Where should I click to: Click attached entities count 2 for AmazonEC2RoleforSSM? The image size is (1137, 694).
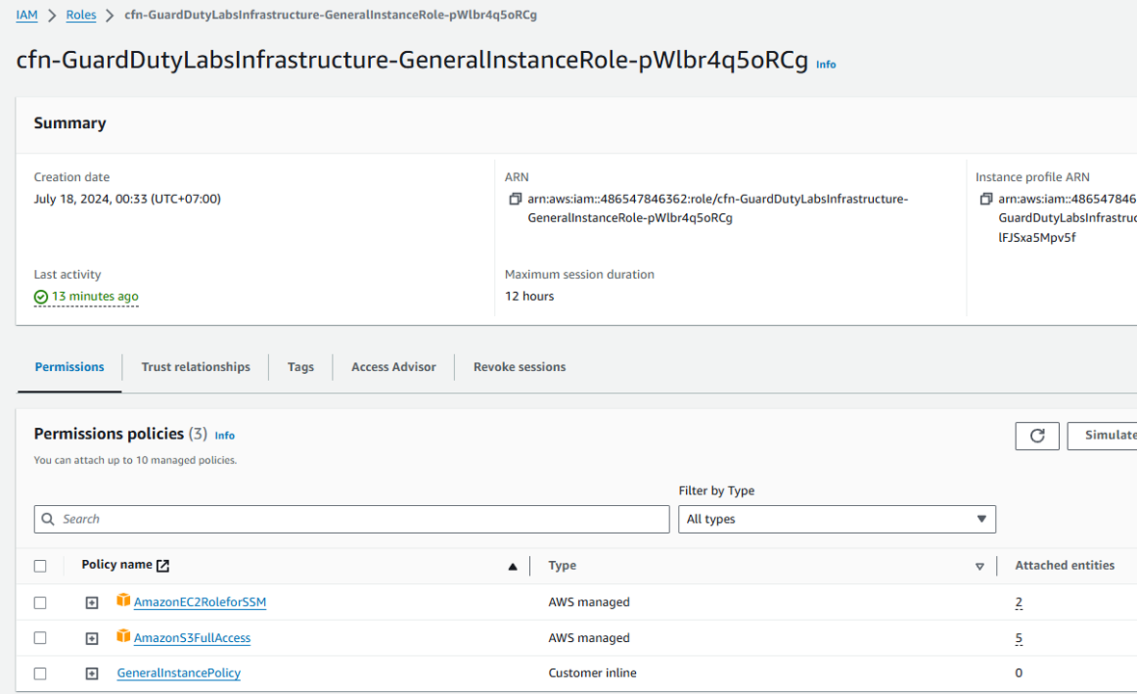point(1018,601)
